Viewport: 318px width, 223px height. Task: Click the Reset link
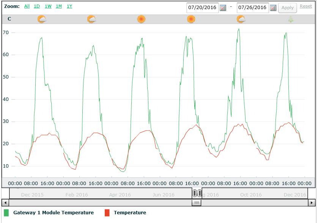point(306,6)
